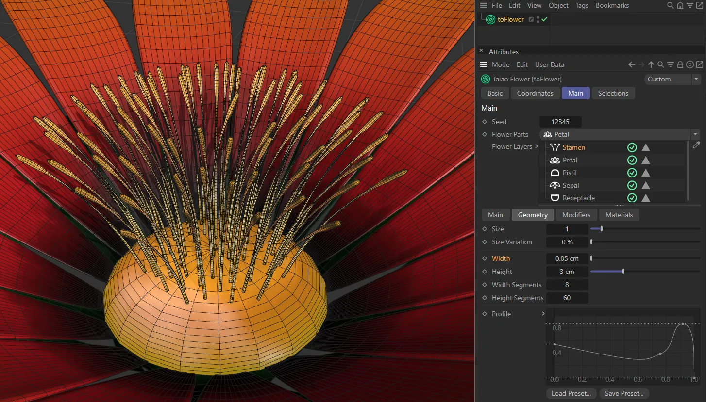Click the Sepal icon in the parts list

(x=555, y=185)
